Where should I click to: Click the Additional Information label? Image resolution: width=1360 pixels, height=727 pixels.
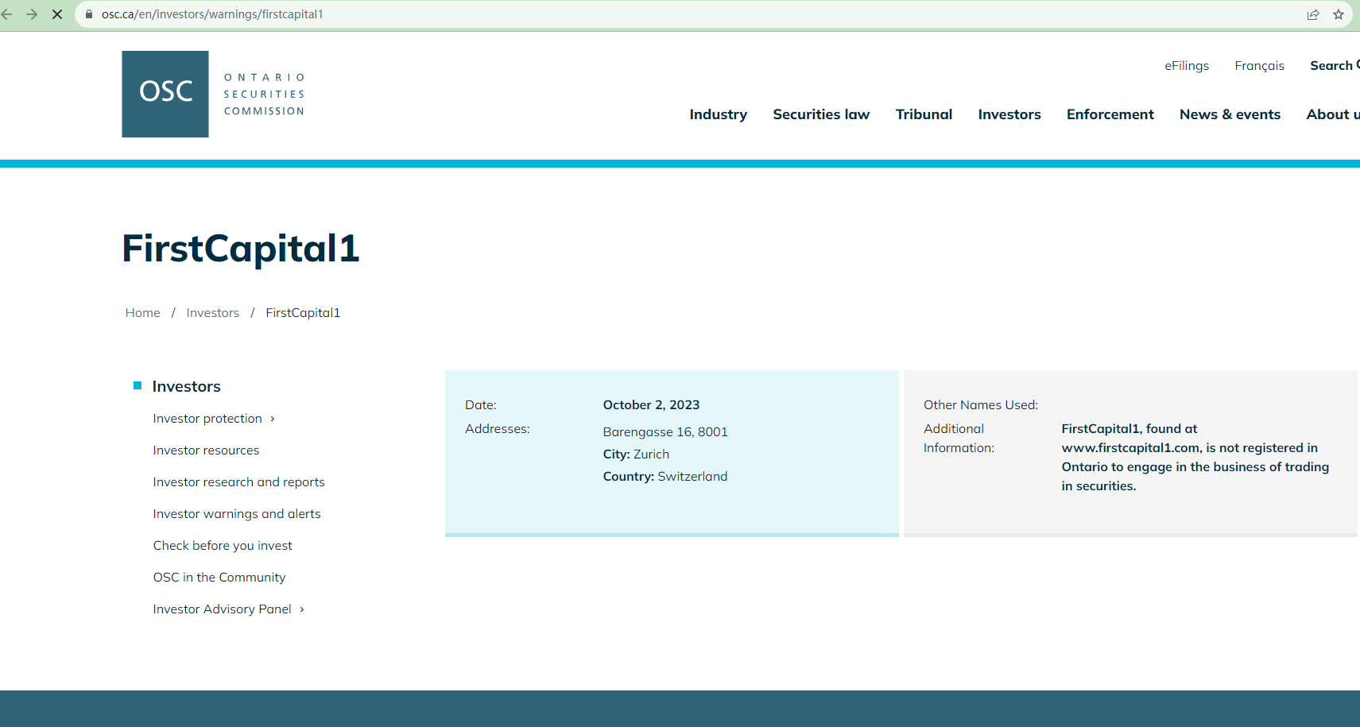point(959,439)
